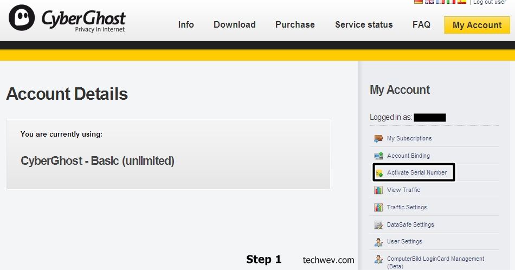Open My Subscriptions link
515x270 pixels.
coord(409,138)
